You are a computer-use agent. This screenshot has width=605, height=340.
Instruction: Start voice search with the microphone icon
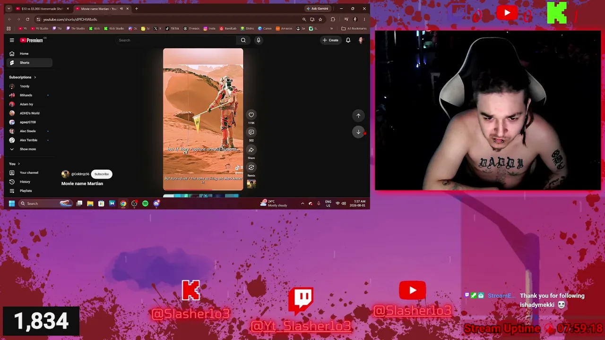pyautogui.click(x=259, y=40)
